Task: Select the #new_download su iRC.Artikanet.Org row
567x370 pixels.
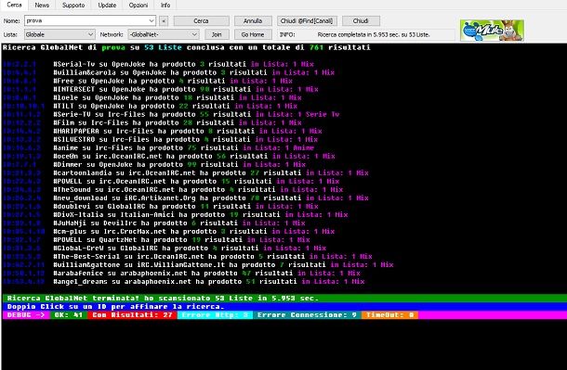Action: (x=211, y=198)
